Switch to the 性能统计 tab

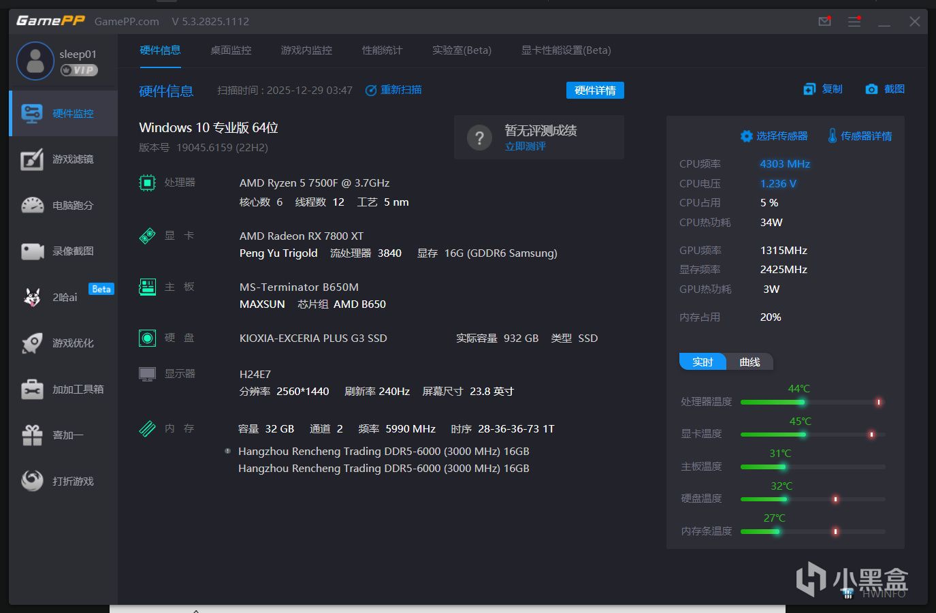click(x=382, y=50)
